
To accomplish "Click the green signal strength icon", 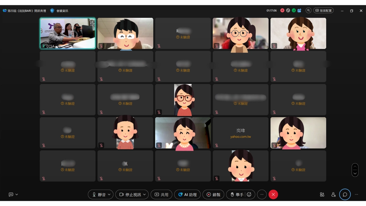I will tap(294, 11).
